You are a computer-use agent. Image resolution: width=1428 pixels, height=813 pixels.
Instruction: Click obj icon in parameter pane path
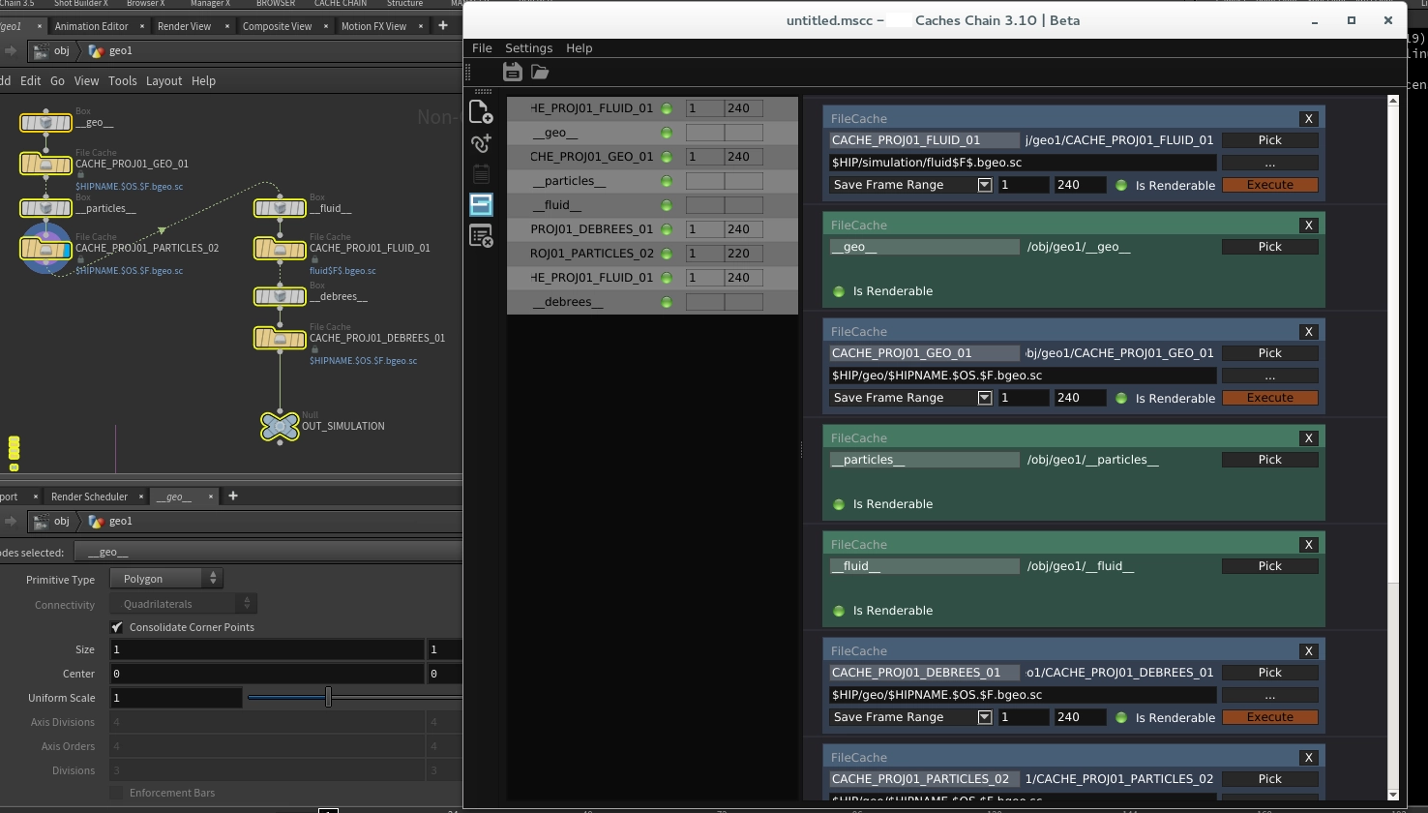coord(41,521)
